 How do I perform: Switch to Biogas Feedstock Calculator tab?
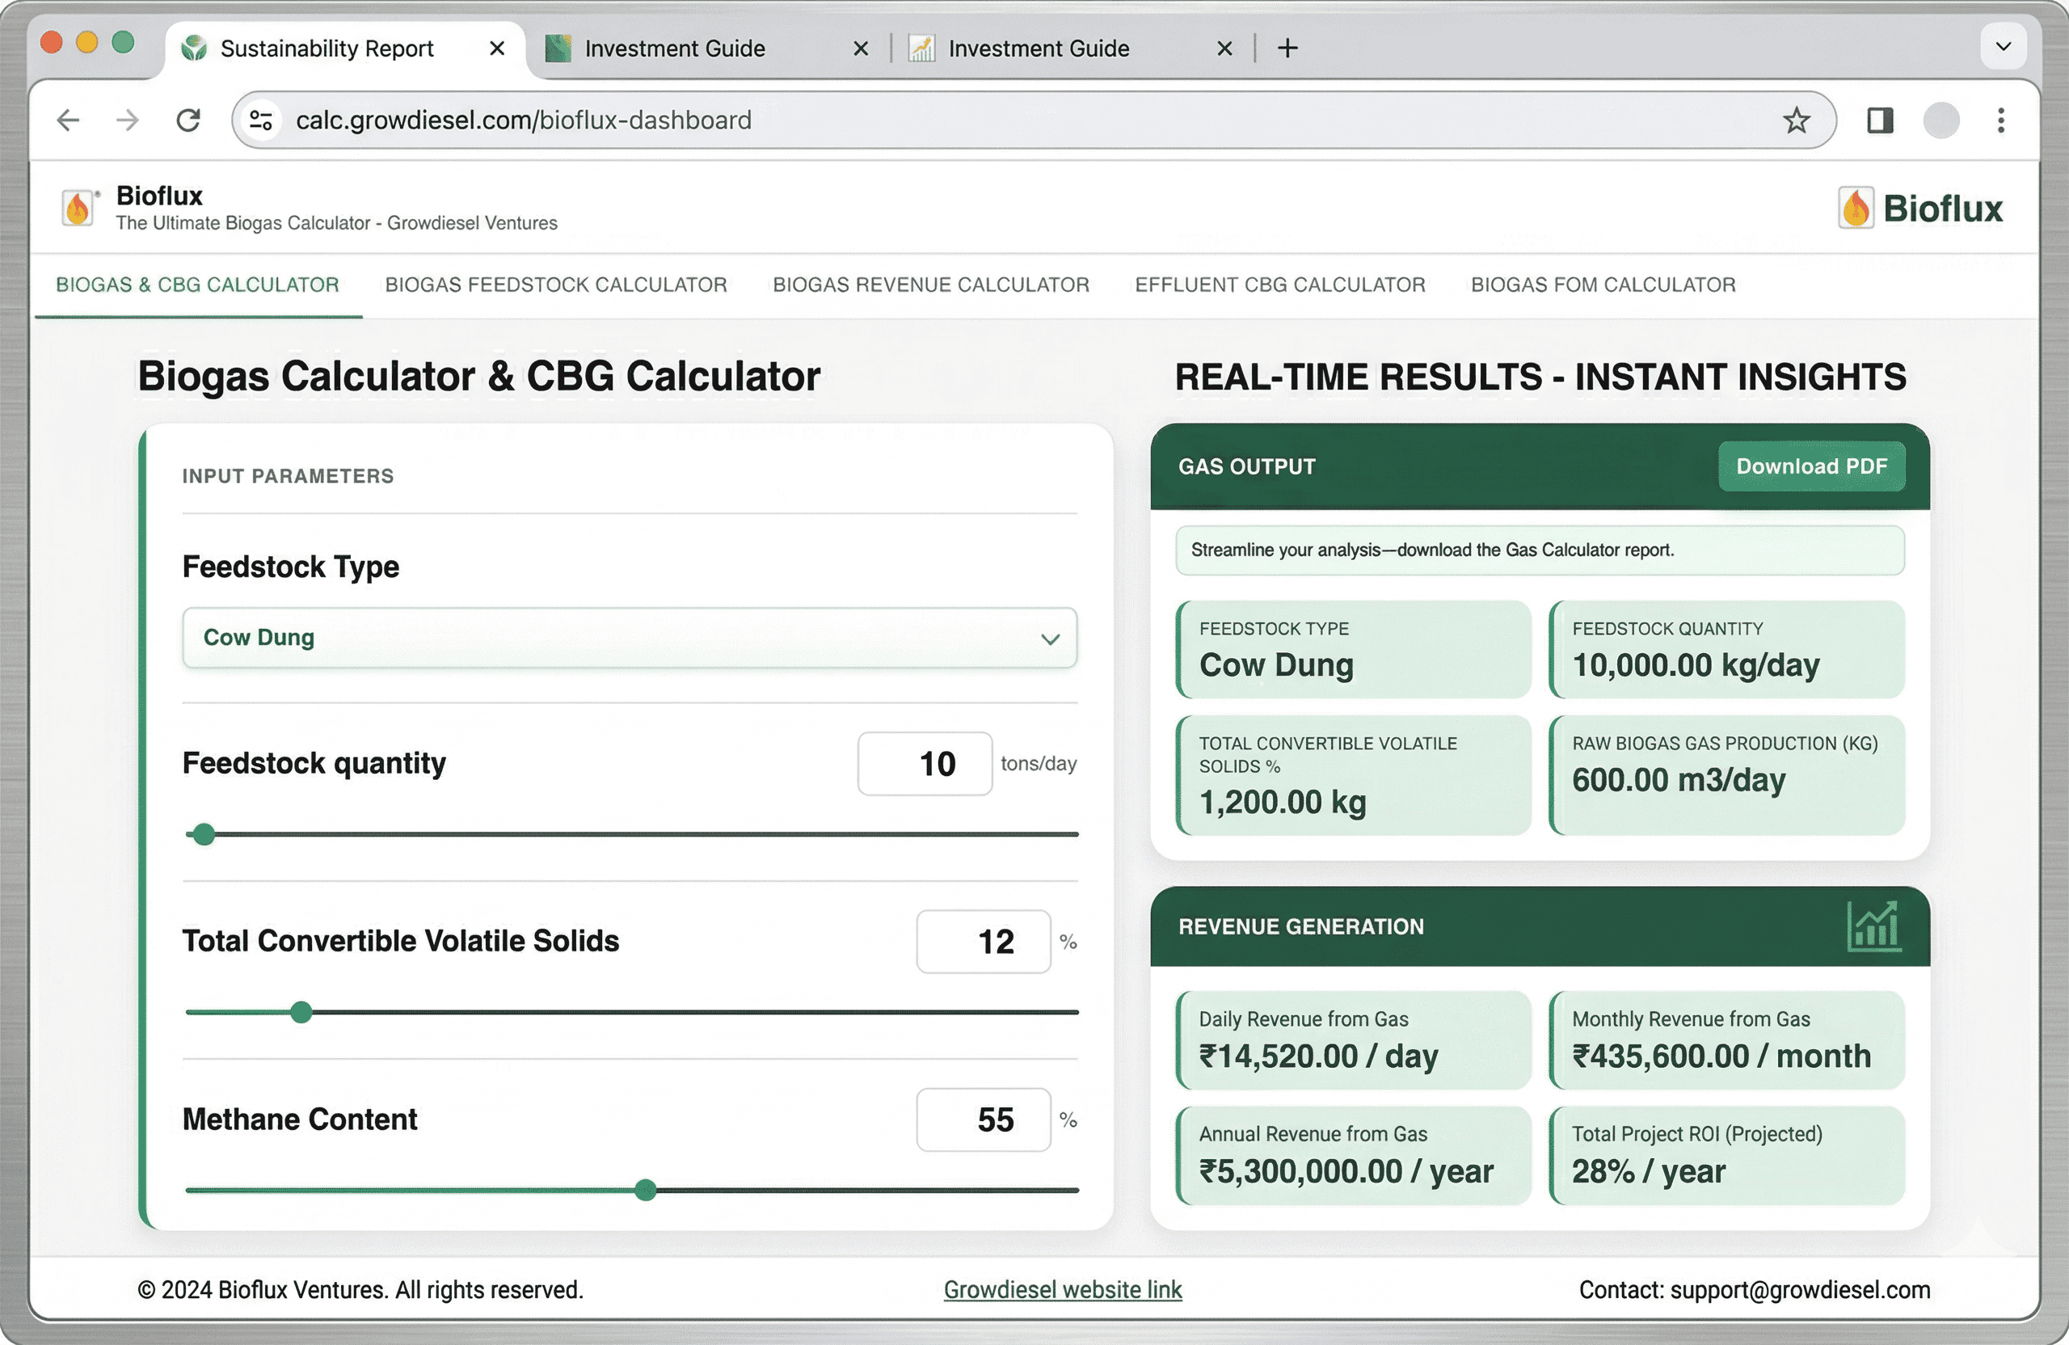[x=555, y=285]
